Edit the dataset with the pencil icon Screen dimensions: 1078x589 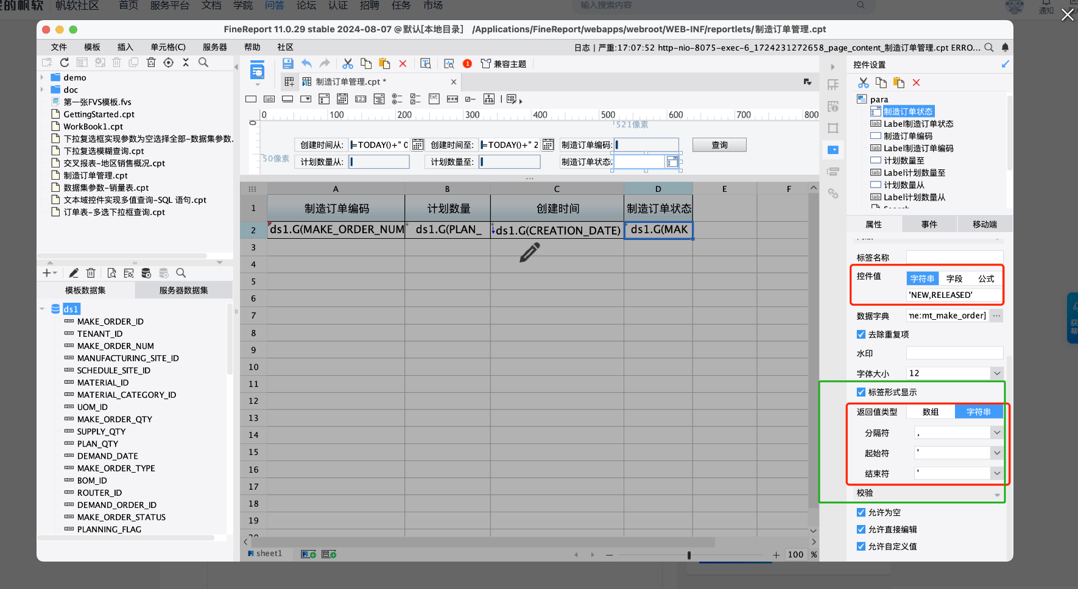pyautogui.click(x=74, y=273)
